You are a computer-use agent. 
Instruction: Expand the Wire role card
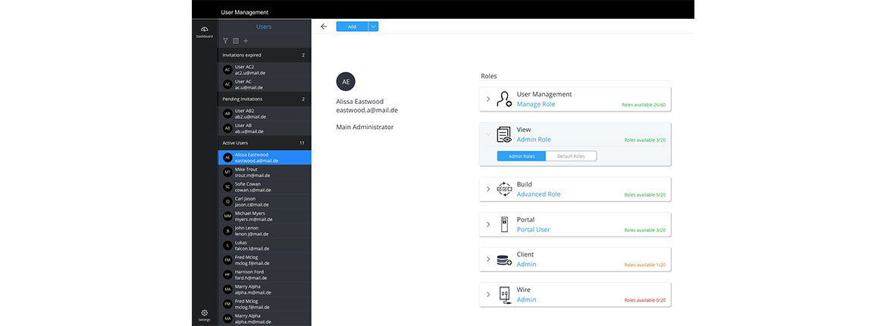(488, 295)
